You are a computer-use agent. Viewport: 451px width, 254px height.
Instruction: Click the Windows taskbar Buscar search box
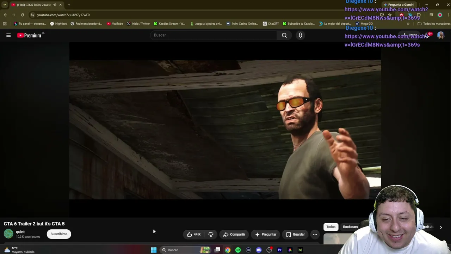[x=186, y=250]
